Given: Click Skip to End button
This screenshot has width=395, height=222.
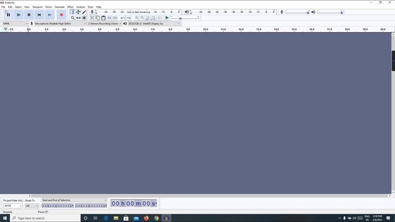Looking at the screenshot, I should (x=49, y=15).
